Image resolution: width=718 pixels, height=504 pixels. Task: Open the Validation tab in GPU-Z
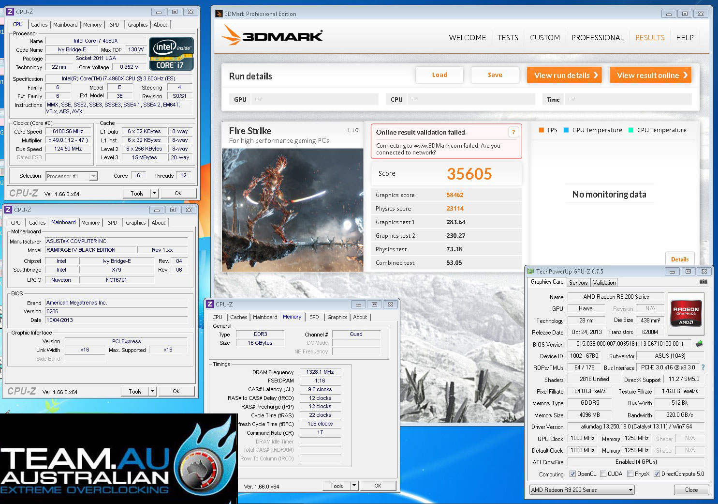point(604,283)
